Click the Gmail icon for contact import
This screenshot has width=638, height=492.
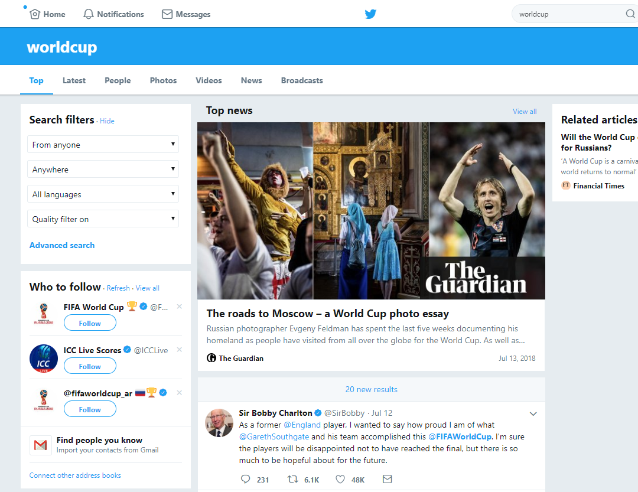tap(40, 445)
